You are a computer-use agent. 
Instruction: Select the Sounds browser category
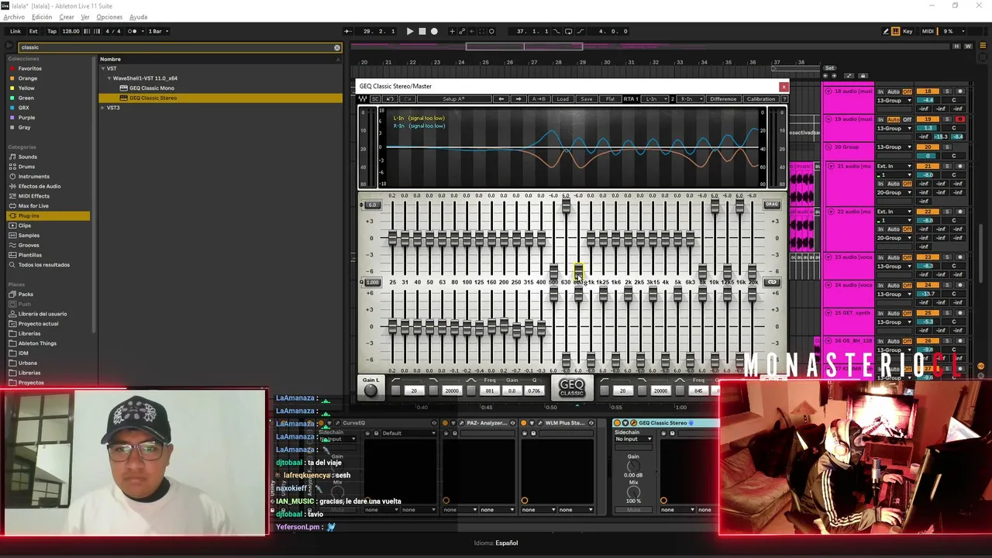pyautogui.click(x=27, y=157)
